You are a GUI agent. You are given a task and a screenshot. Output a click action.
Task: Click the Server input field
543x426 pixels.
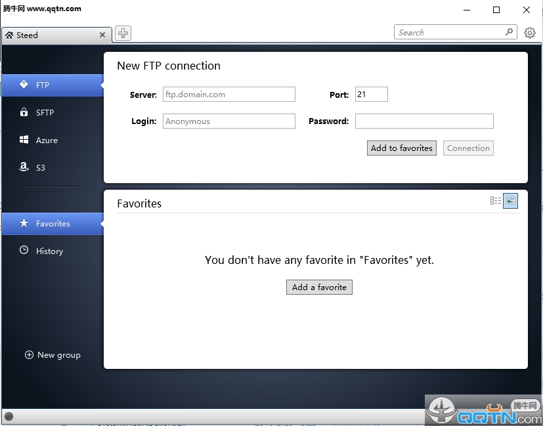tap(228, 95)
